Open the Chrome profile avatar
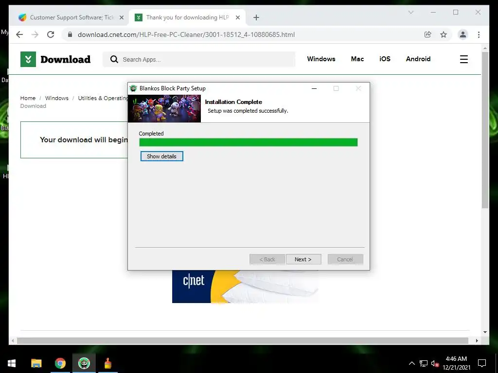498x373 pixels. (463, 34)
